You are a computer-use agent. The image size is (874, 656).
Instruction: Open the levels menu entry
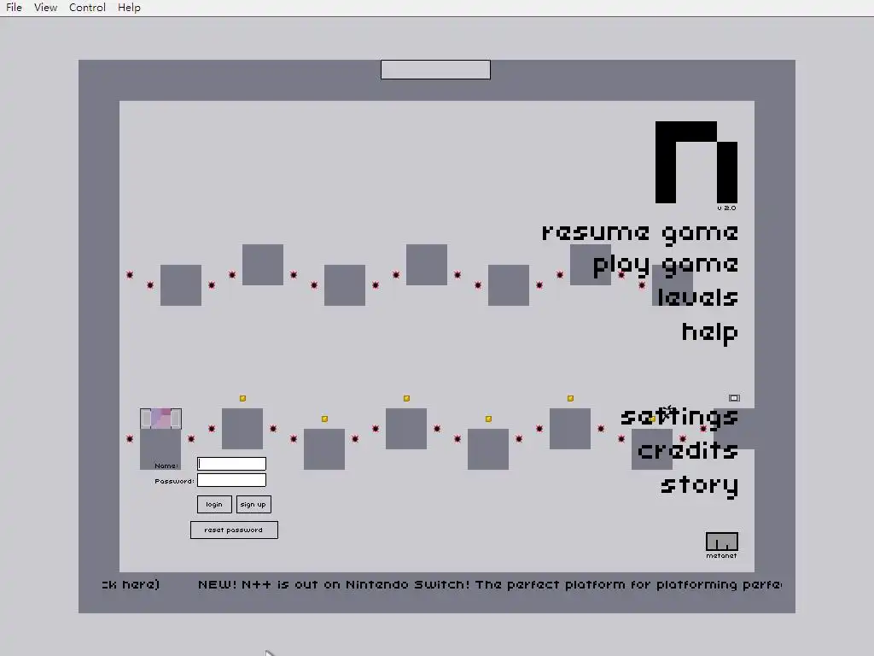698,297
